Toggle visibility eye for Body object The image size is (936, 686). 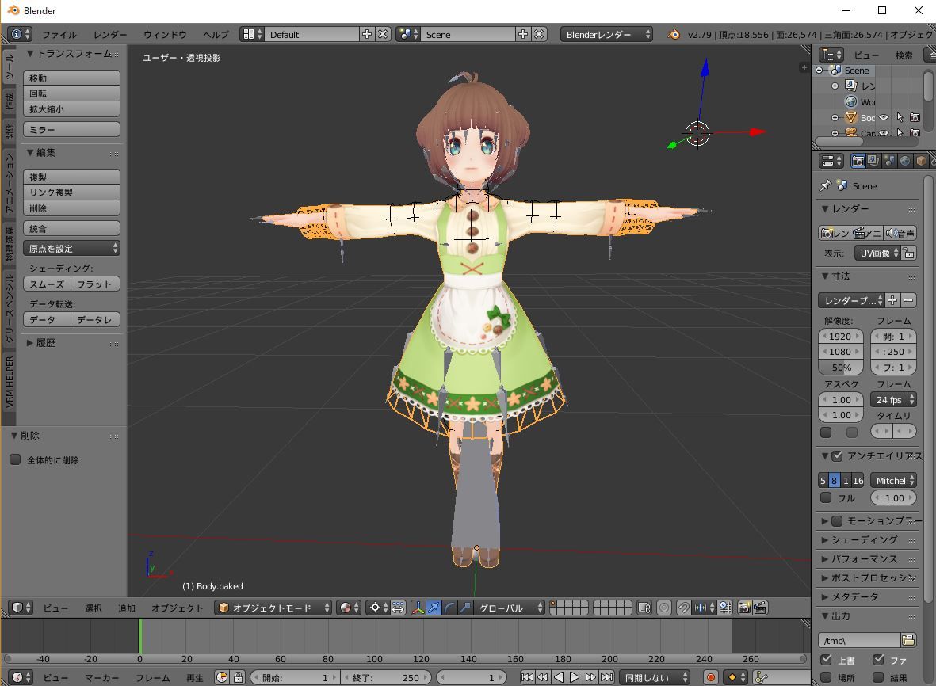point(884,117)
